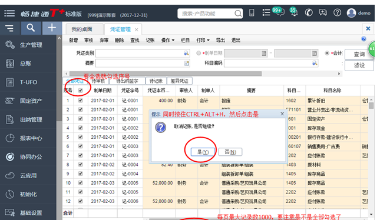The height and width of the screenshot is (220, 380).
Task: Close the 凭证管理 tab
Action: click(137, 29)
